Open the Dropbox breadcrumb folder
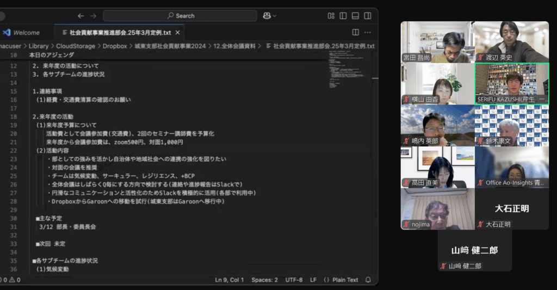557x290 pixels. 115,46
